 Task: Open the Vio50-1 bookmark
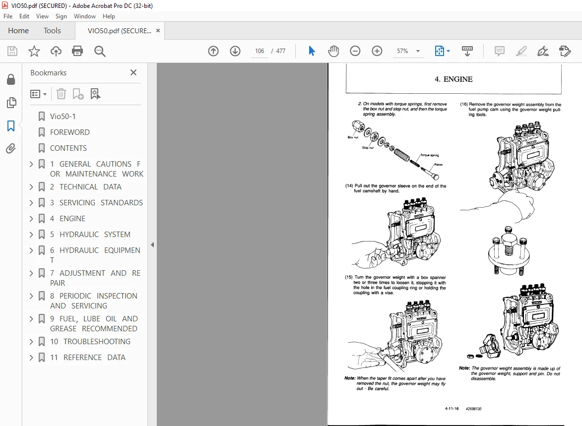point(63,117)
